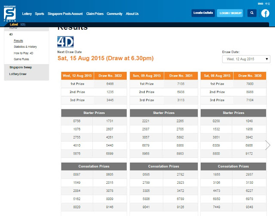Open the Draw Date dropdown

tap(246, 59)
